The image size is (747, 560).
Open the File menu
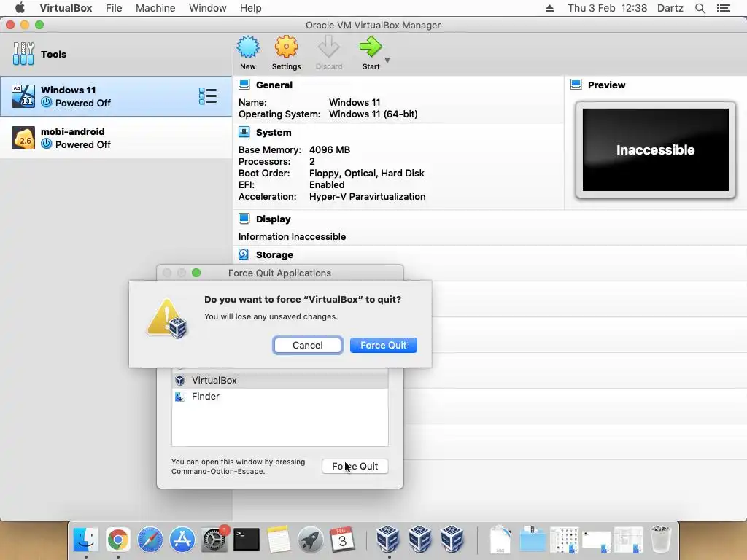(x=114, y=8)
